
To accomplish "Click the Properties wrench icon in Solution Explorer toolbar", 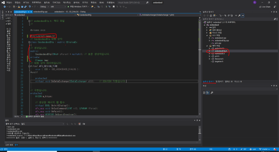I will click(x=239, y=15).
